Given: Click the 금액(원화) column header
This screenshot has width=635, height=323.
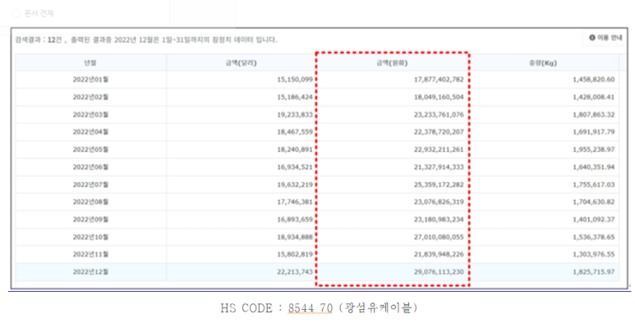Looking at the screenshot, I should click(392, 63).
